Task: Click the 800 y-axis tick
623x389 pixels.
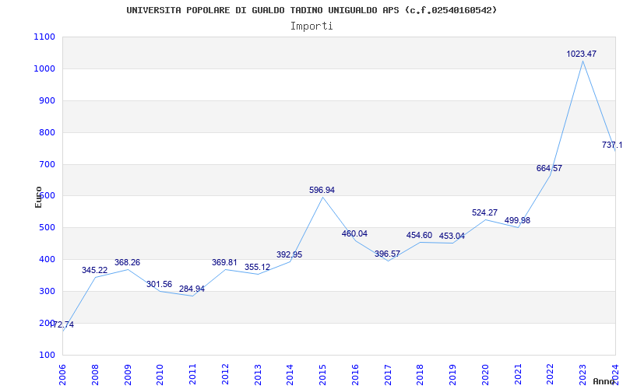Action: coord(47,132)
